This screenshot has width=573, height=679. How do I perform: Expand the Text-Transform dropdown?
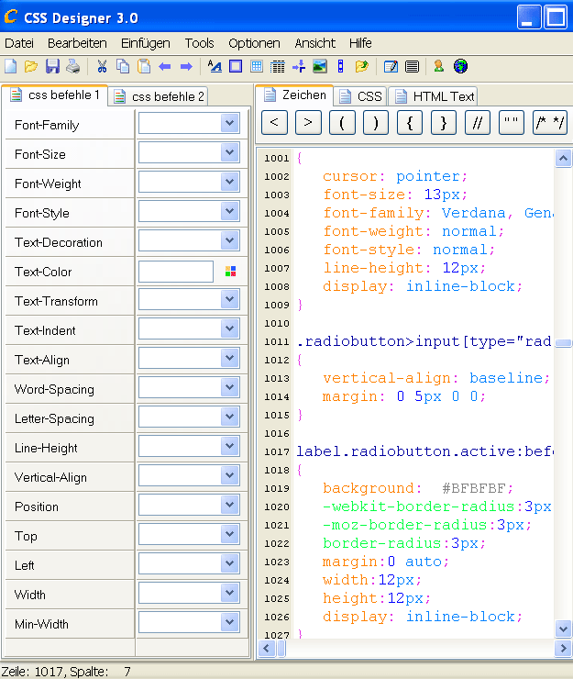click(230, 299)
